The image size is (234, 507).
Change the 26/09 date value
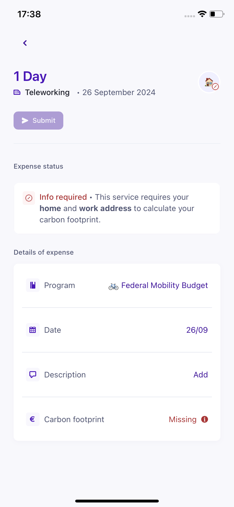[x=197, y=330]
